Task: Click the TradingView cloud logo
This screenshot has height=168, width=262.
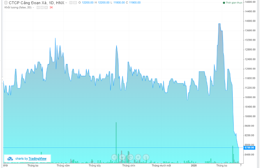Action: coord(10,159)
